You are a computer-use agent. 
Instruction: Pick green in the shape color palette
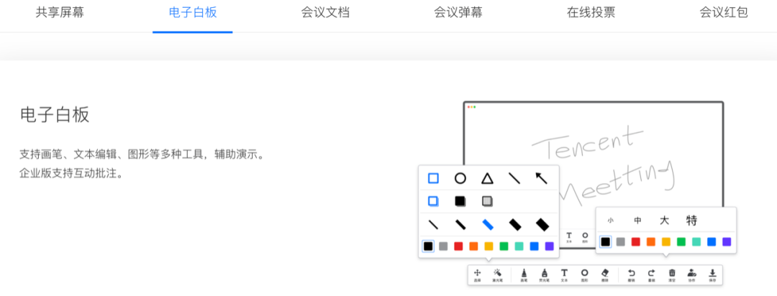(504, 246)
